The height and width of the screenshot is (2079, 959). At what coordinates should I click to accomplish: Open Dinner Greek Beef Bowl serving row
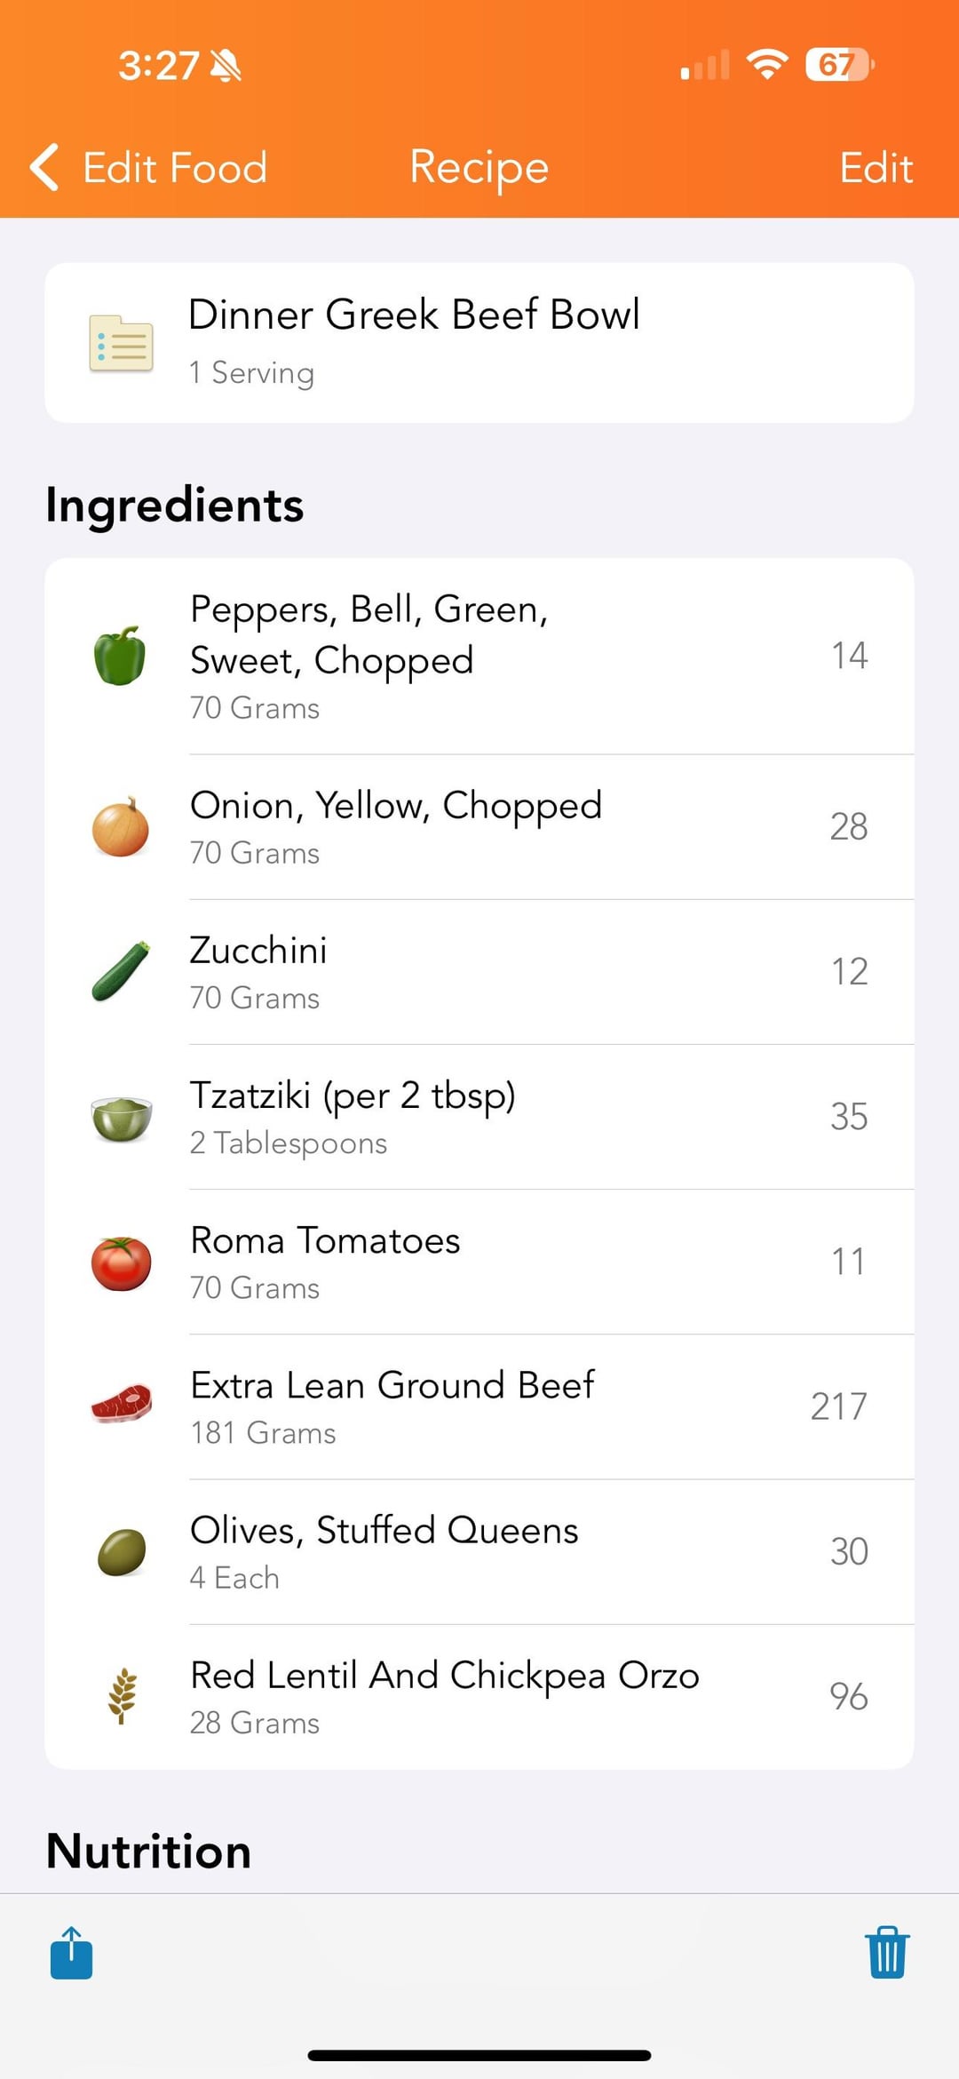479,343
